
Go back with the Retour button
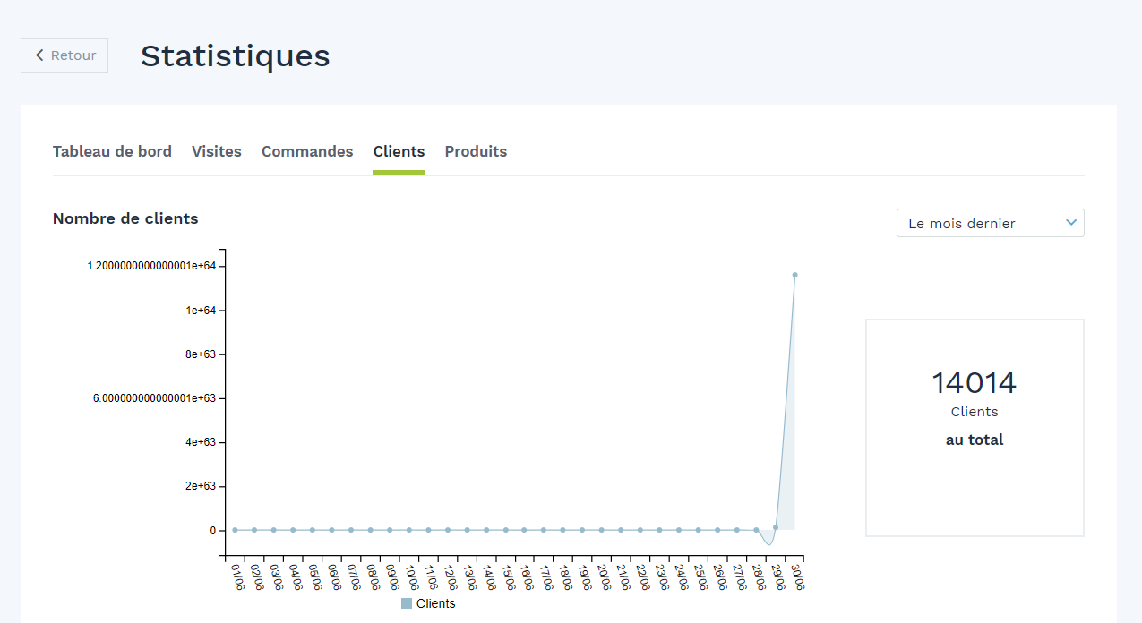pyautogui.click(x=64, y=55)
